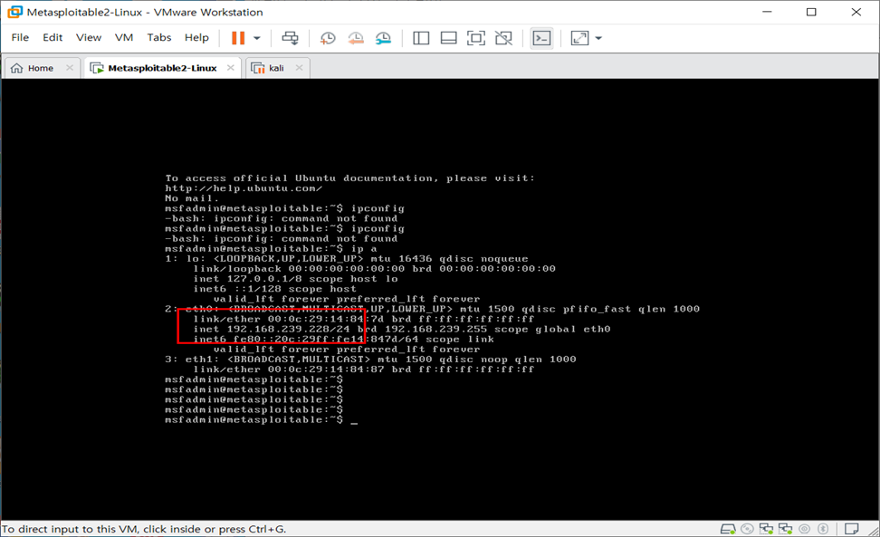Click the '1: lo: <LOOPBACK,UP,LOWER_UP>' line
880x537 pixels.
[x=346, y=259]
